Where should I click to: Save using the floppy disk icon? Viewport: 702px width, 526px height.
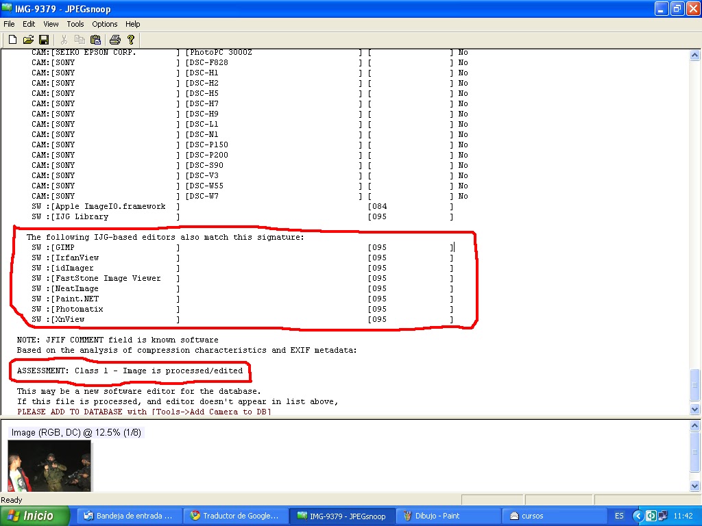[x=43, y=40]
